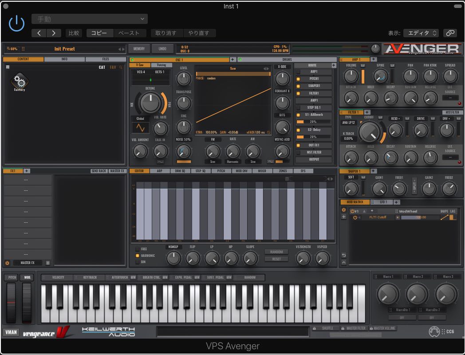Add a new FILTER tab
Viewport: 465px width, 355px height.
coord(367,112)
